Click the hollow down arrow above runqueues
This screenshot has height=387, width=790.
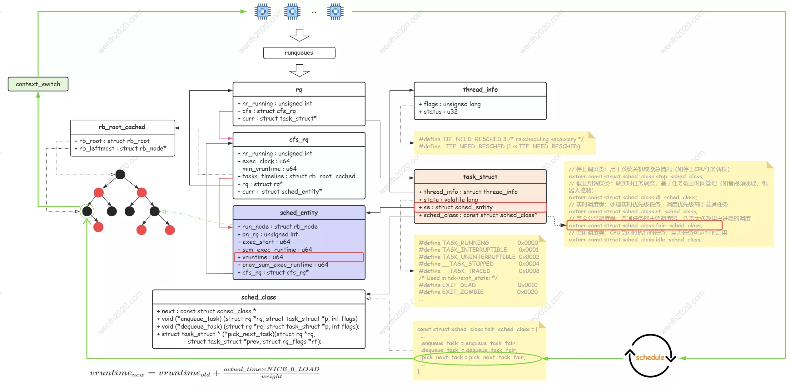[x=299, y=35]
